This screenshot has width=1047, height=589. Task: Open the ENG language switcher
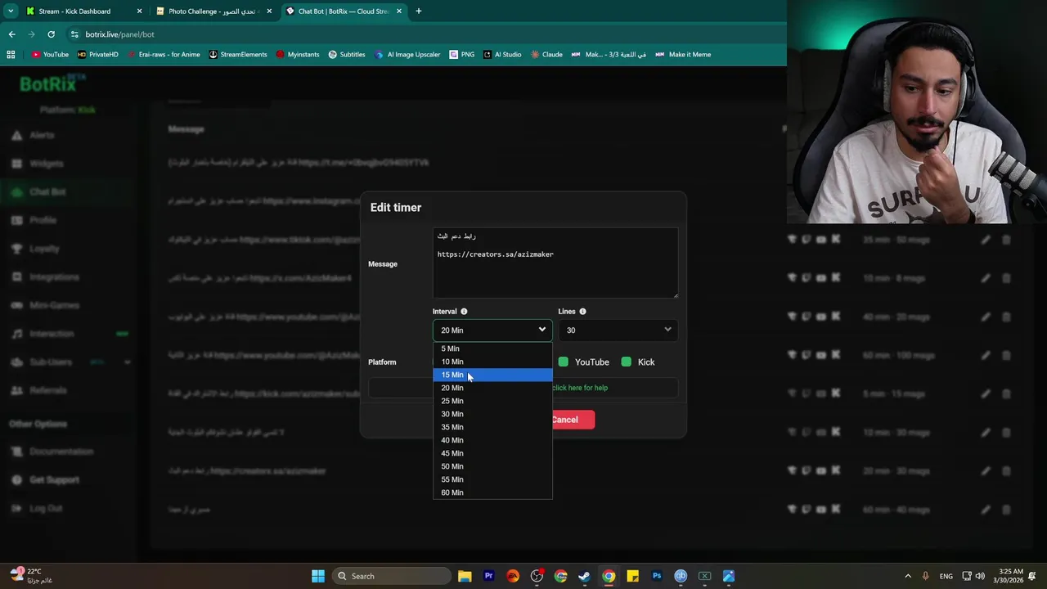[946, 576]
